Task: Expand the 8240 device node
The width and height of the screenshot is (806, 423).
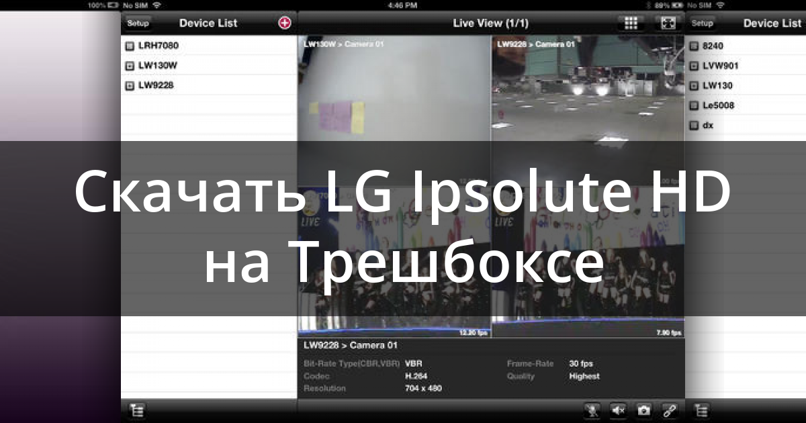Action: pos(695,46)
